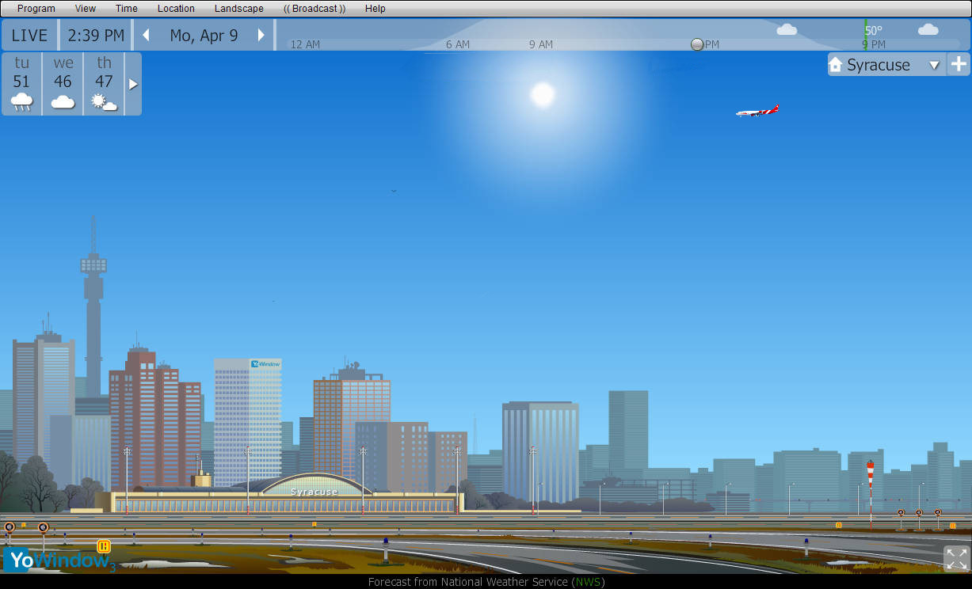Open the Landscape menu
The height and width of the screenshot is (589, 972).
238,9
